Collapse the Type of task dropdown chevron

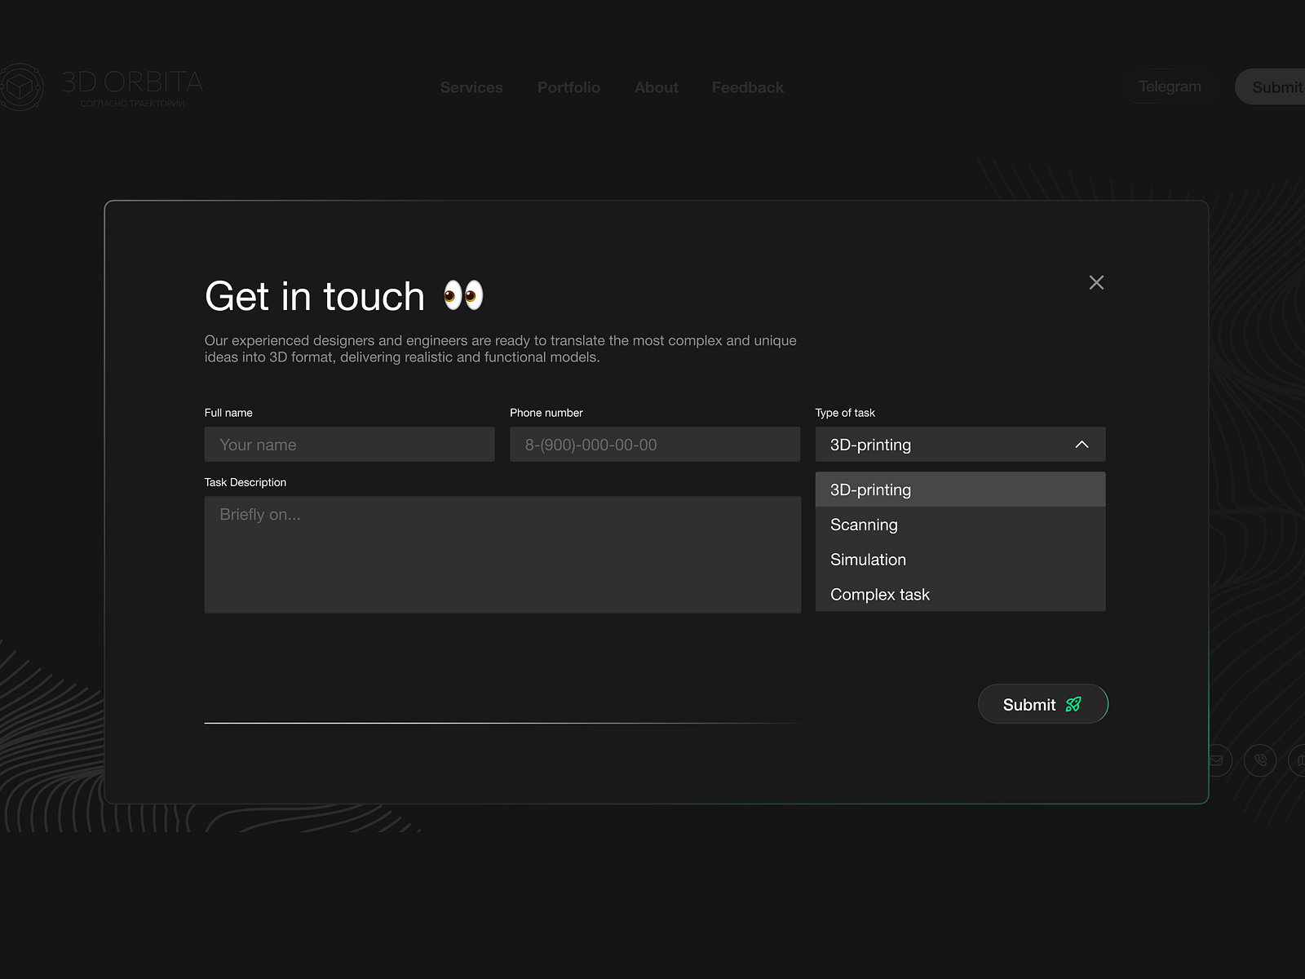coord(1082,445)
